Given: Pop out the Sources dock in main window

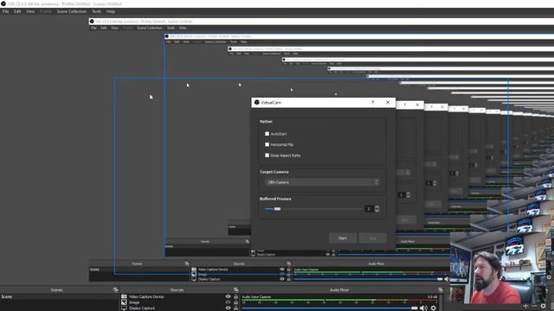Looking at the screenshot, I should pos(235,290).
